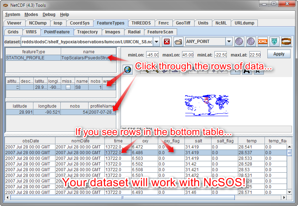Click the maxLat input field
Screen dimensions: 298x206
pyautogui.click(x=255, y=55)
